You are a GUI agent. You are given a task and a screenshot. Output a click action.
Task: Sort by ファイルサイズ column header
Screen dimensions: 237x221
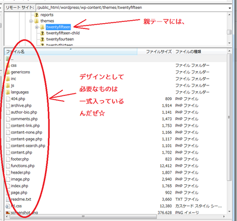[x=155, y=52]
